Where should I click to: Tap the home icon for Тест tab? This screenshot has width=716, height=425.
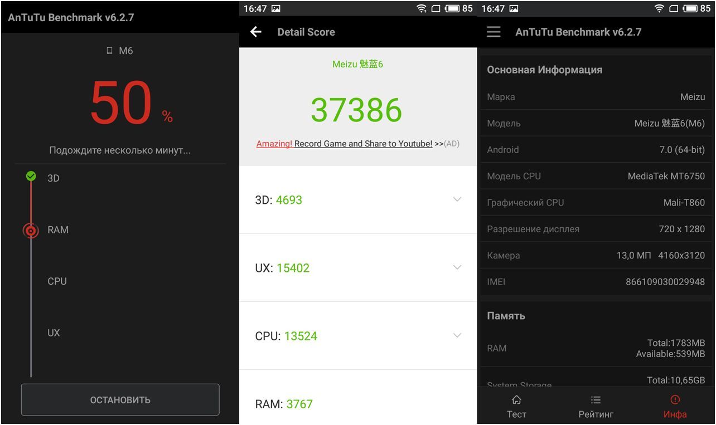pos(516,400)
